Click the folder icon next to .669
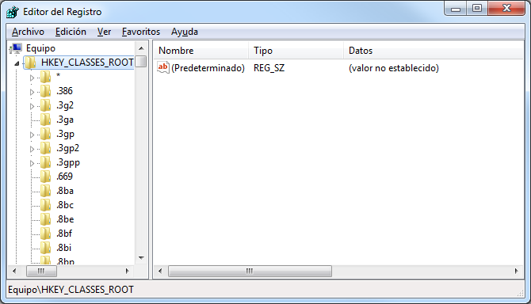The image size is (531, 304). [x=45, y=177]
